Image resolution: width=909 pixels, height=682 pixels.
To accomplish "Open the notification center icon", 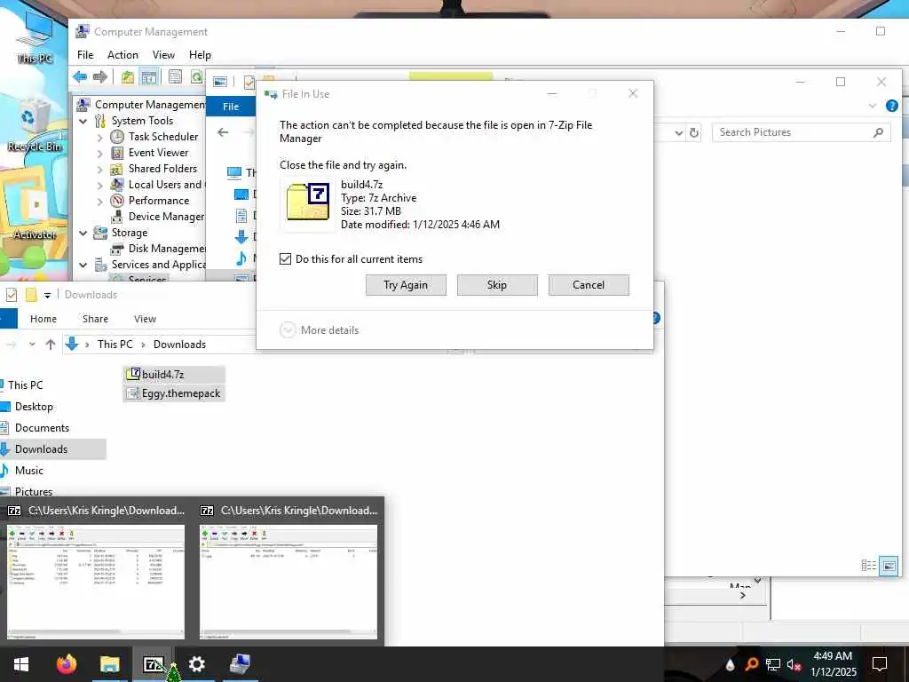I will tap(880, 664).
